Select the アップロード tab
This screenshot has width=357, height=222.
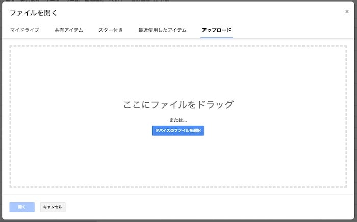coord(216,30)
